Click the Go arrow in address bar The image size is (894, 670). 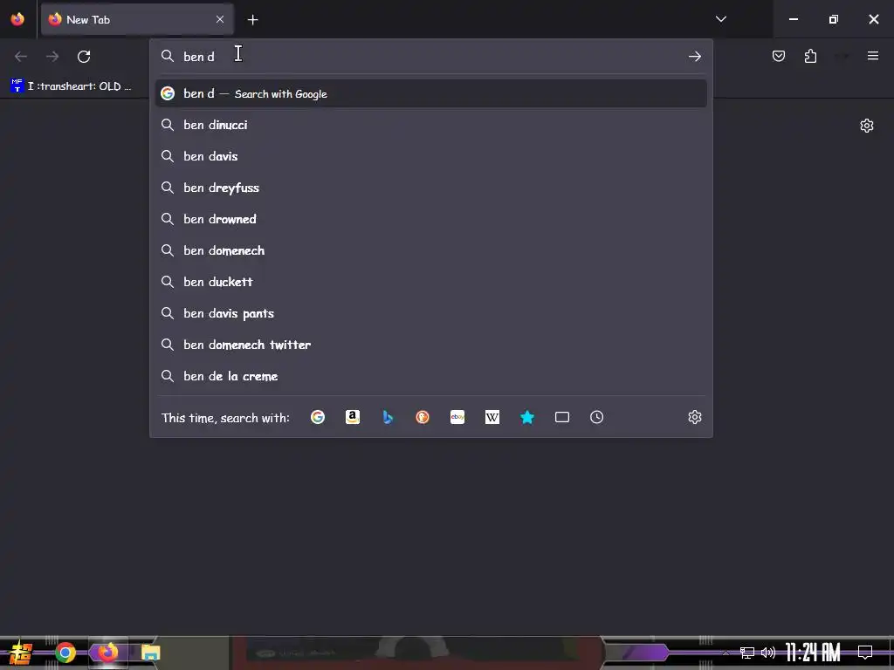(x=694, y=56)
